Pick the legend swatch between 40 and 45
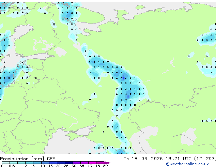The width and height of the screenshot is (216, 167). coord(92,163)
